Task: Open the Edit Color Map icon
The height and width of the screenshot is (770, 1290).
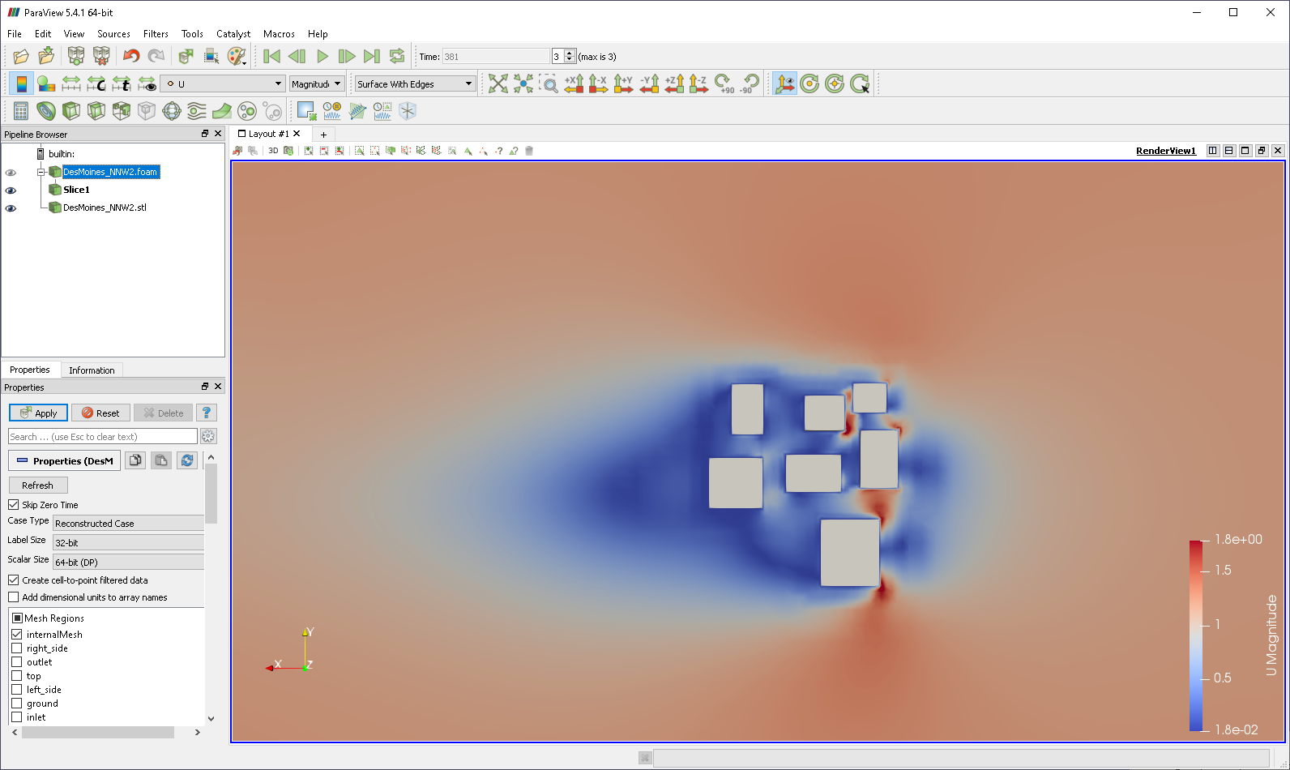Action: [x=46, y=83]
